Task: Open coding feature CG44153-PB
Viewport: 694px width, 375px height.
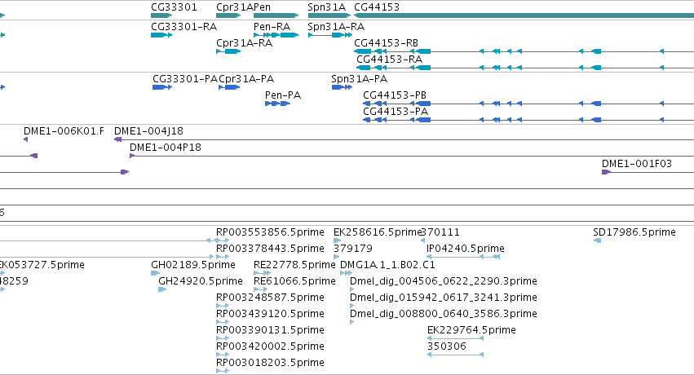Action: (528, 104)
